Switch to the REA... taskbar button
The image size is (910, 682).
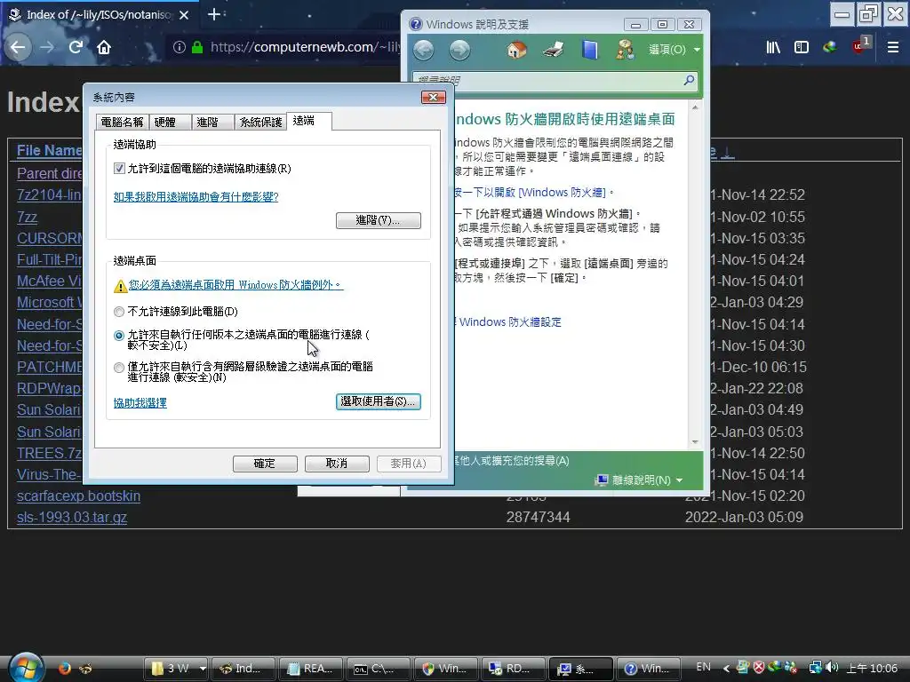310,668
